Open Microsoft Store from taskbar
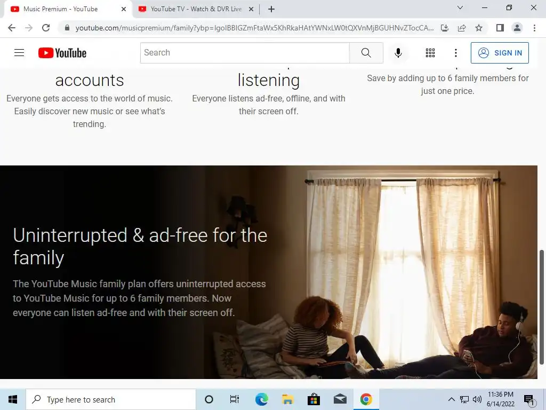 (314, 399)
